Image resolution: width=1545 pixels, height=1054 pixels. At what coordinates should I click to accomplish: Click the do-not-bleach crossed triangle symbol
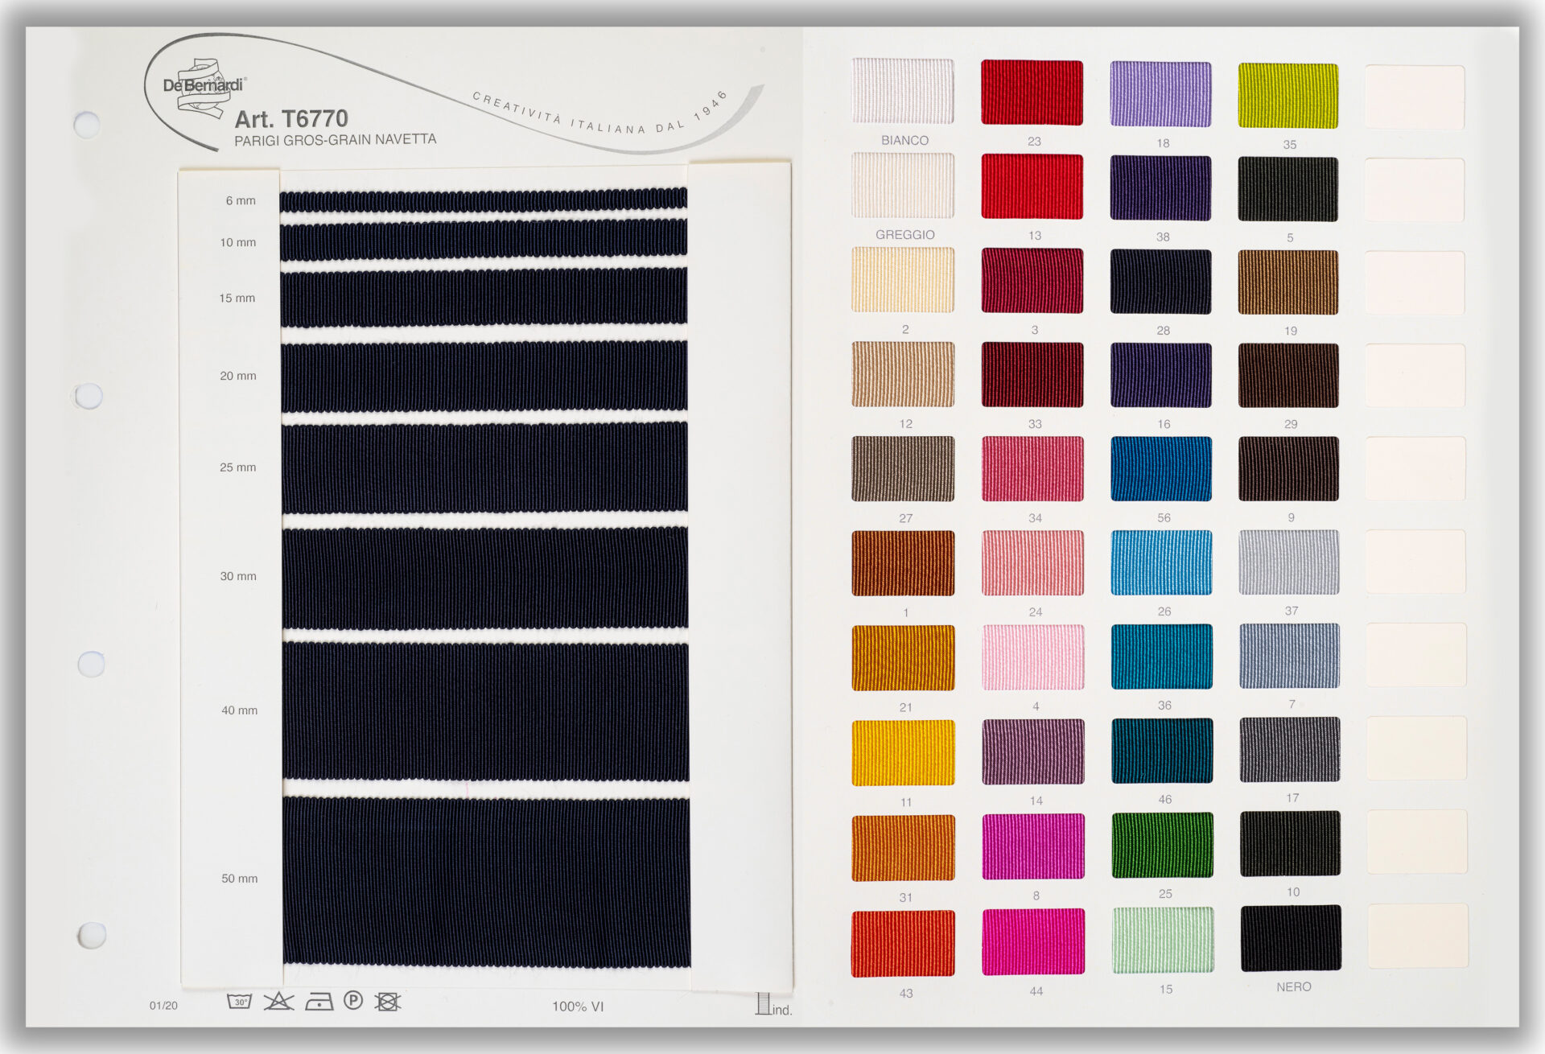point(278,1002)
